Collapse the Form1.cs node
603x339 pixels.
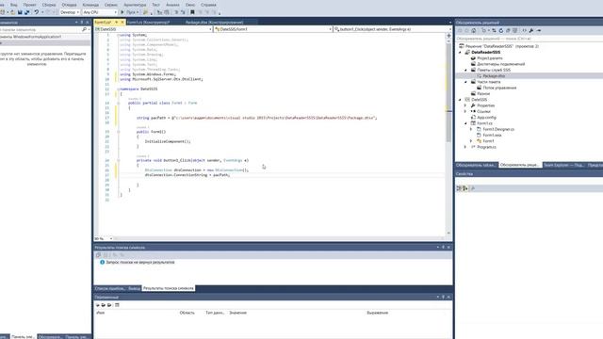(x=465, y=123)
